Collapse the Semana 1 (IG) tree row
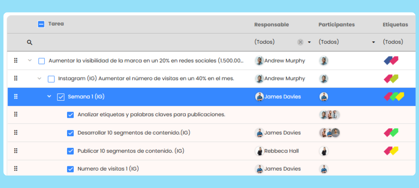The image size is (419, 188). point(49,97)
